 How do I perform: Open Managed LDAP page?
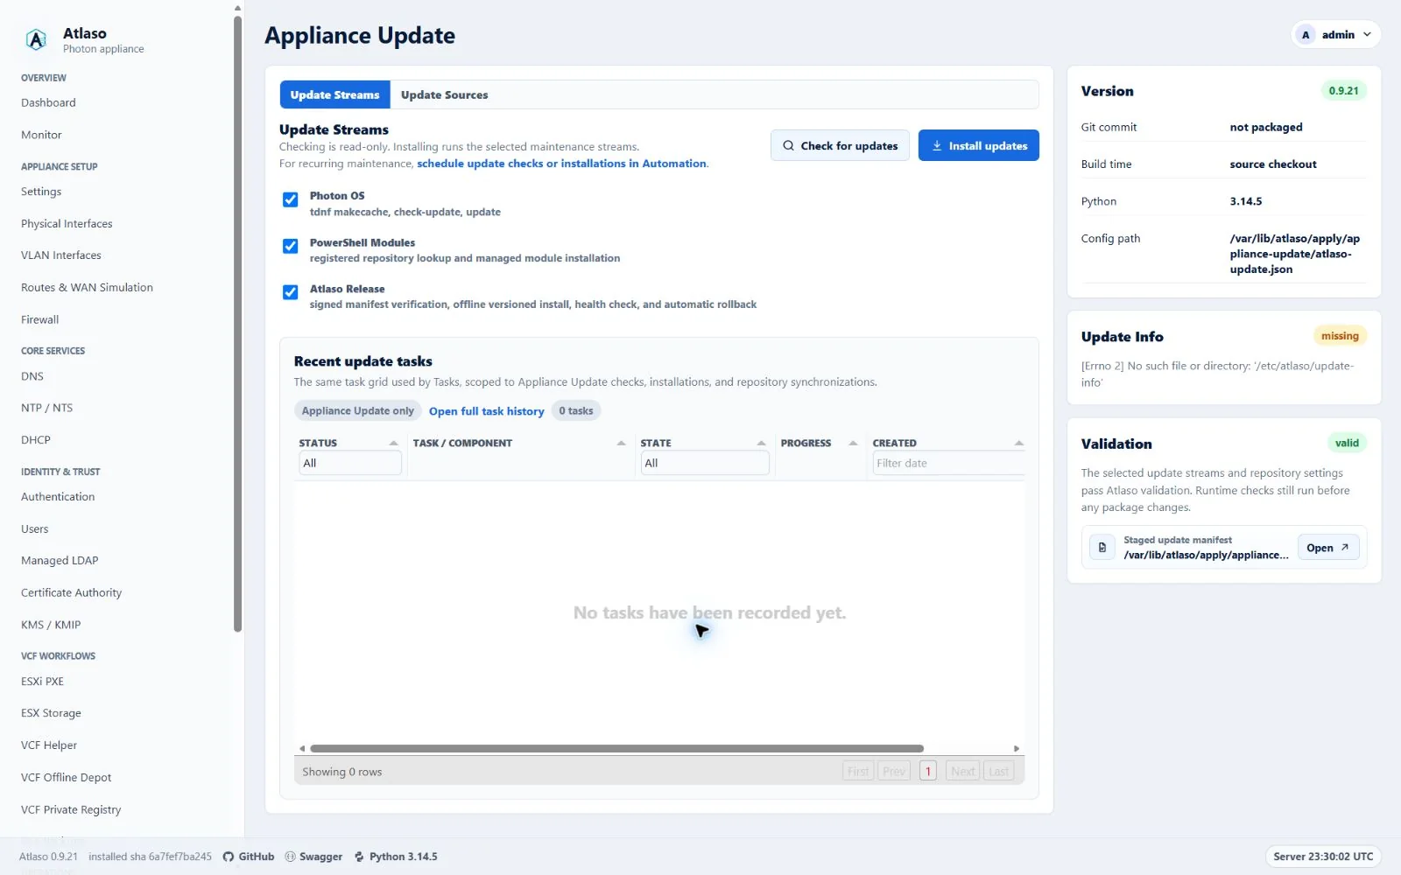click(x=60, y=561)
